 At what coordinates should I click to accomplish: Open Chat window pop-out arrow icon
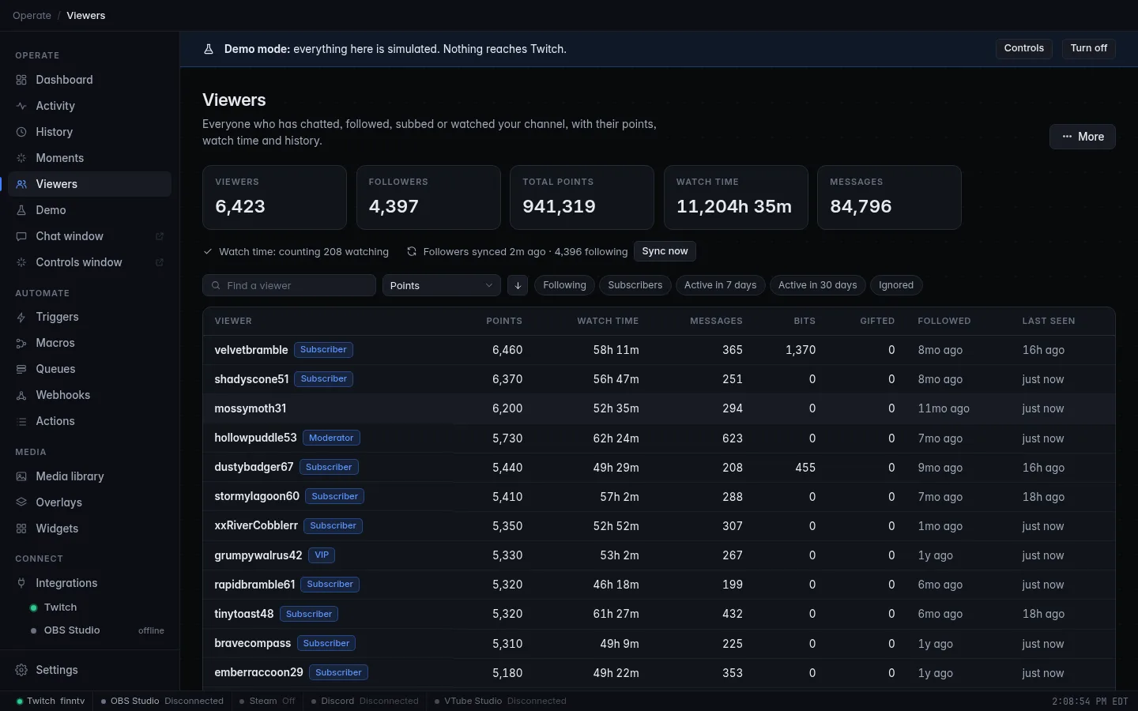click(x=160, y=236)
